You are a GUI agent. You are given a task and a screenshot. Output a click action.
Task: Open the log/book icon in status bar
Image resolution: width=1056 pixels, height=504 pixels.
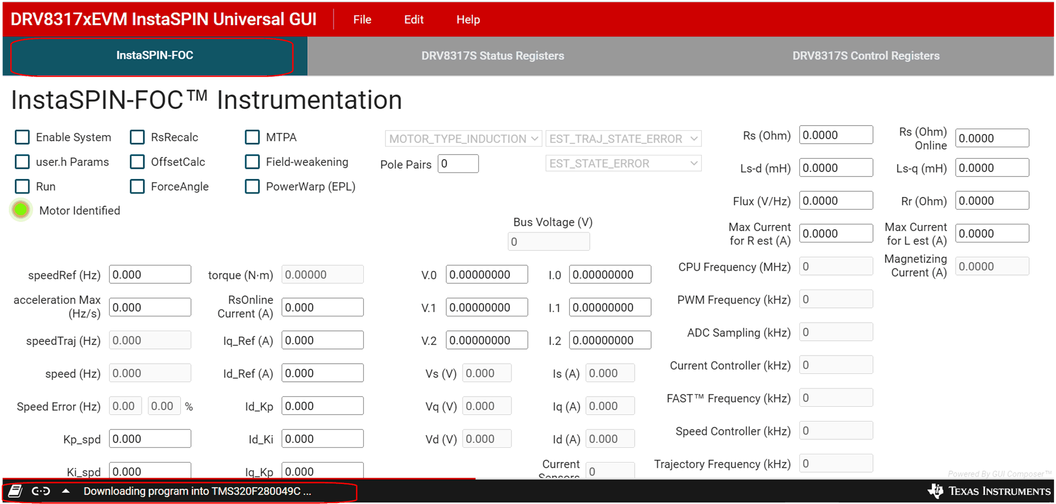coord(16,491)
